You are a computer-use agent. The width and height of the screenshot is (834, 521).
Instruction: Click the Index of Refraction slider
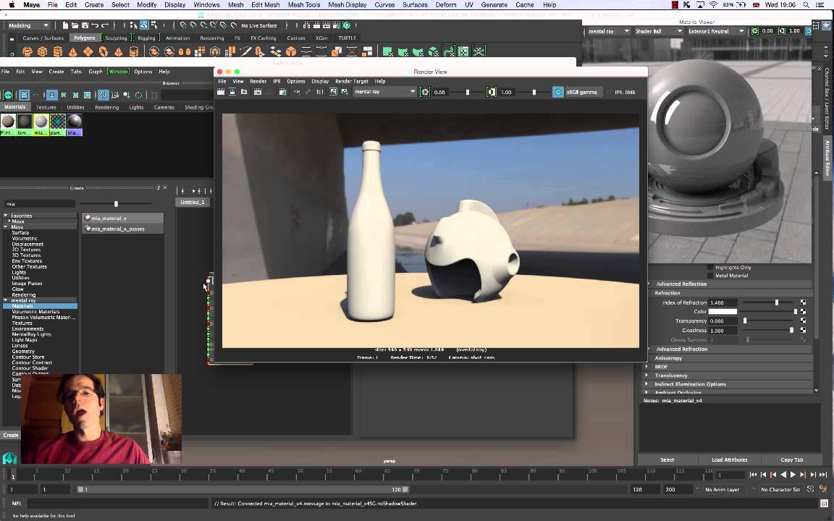click(769, 302)
